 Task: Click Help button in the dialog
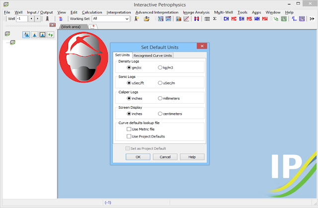click(x=192, y=157)
